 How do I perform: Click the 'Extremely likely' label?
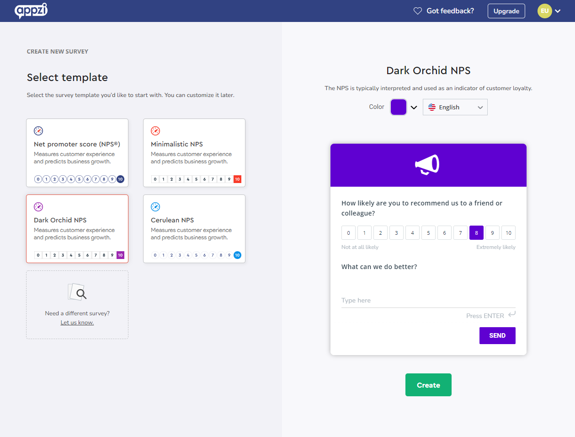point(496,247)
